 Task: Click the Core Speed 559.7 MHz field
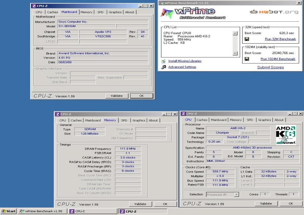pos(220,172)
